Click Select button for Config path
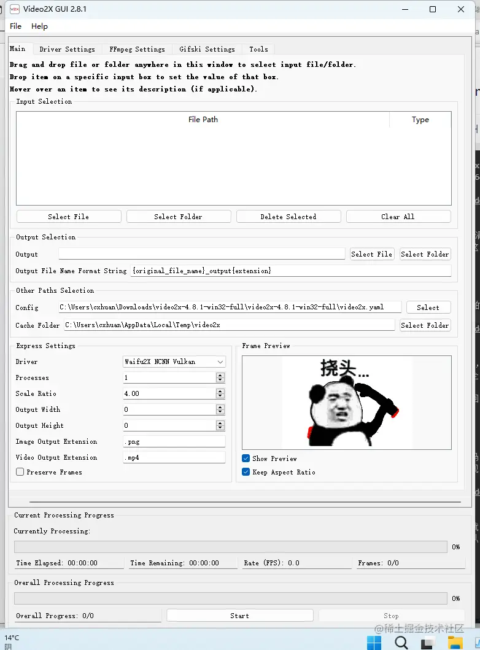480x650 pixels. click(428, 307)
